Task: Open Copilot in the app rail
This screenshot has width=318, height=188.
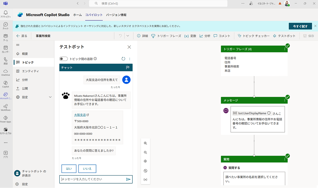Action: 5,84
